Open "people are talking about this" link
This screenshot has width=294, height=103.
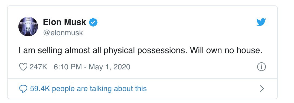[99, 88]
